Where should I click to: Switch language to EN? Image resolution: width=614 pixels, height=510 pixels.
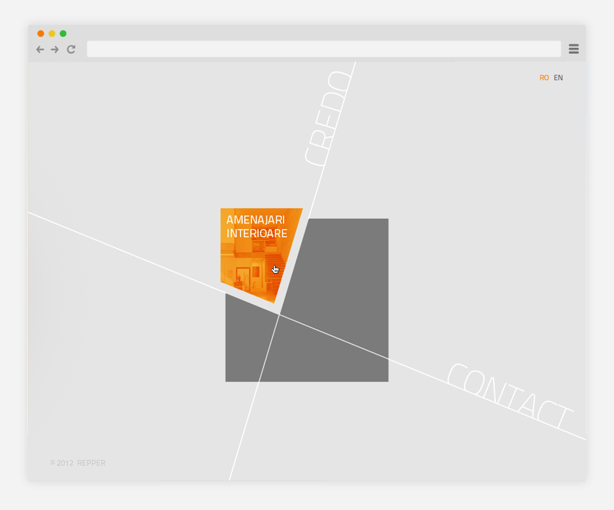pyautogui.click(x=558, y=78)
